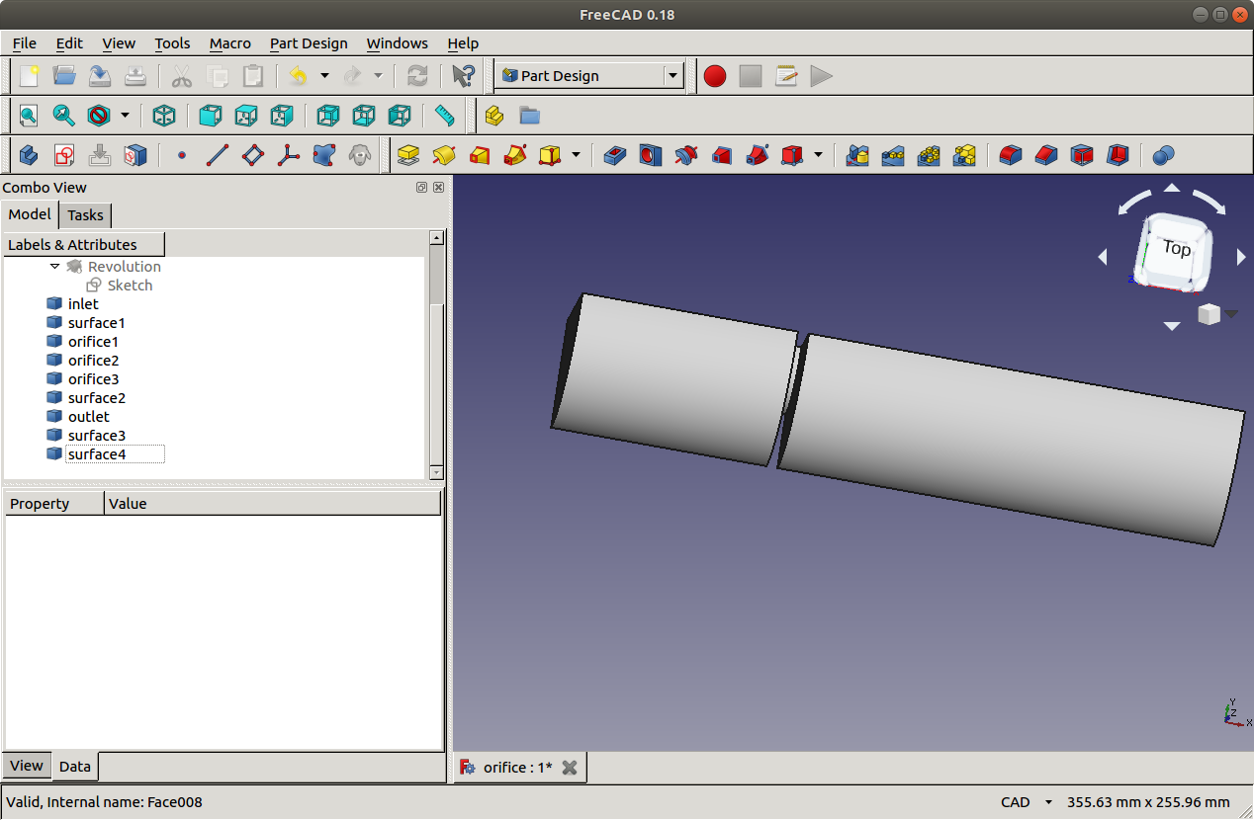Image resolution: width=1254 pixels, height=820 pixels.
Task: Click the Create datum point icon
Action: [182, 155]
